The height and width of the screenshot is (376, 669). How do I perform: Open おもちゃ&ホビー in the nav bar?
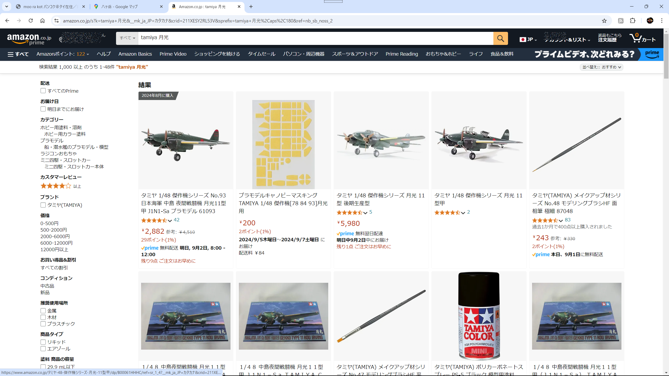click(x=443, y=54)
